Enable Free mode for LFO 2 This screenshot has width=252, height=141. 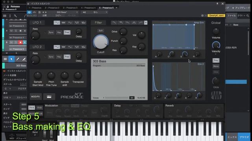tap(67, 57)
